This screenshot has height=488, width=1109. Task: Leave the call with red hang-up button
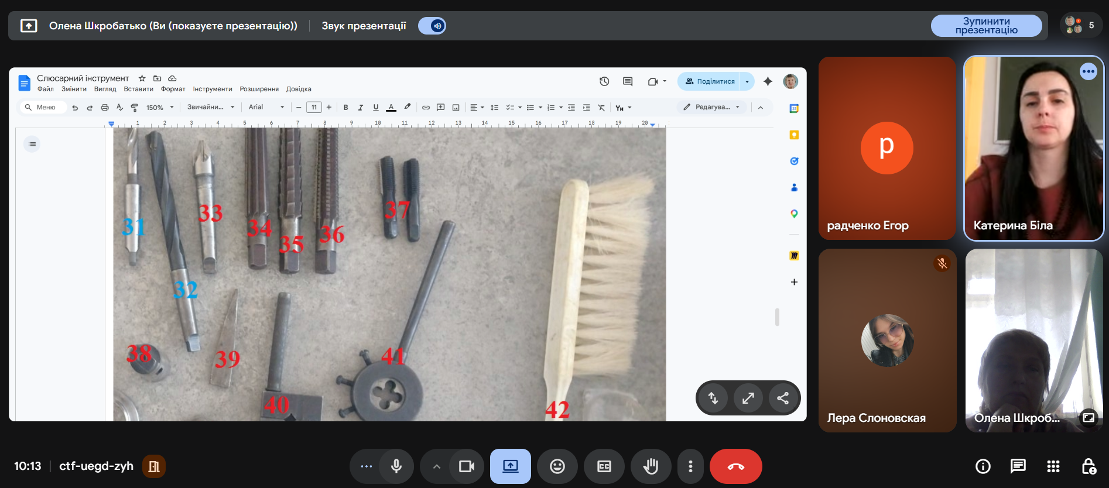[x=735, y=466]
